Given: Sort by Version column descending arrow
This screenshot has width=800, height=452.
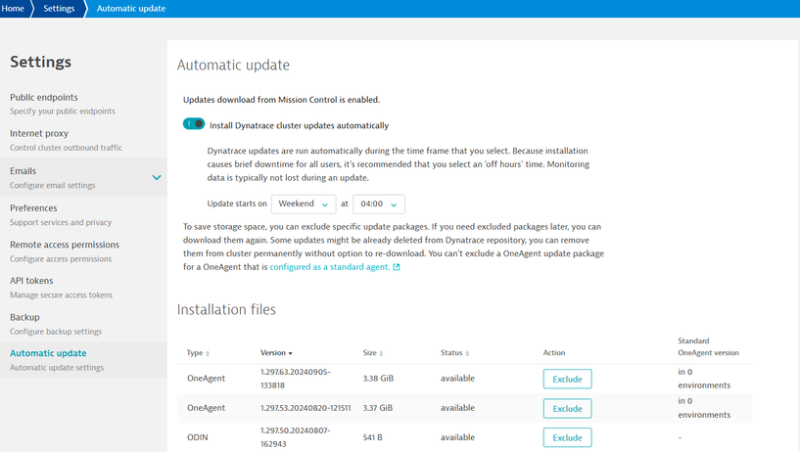Looking at the screenshot, I should (x=290, y=353).
